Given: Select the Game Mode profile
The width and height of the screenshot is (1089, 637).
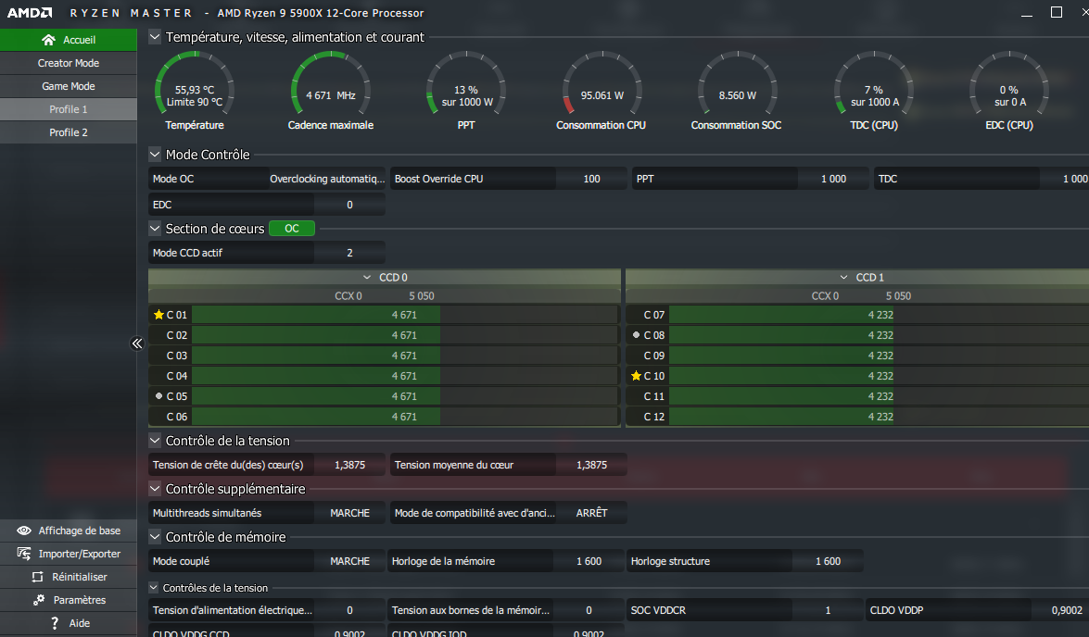Looking at the screenshot, I should (68, 86).
